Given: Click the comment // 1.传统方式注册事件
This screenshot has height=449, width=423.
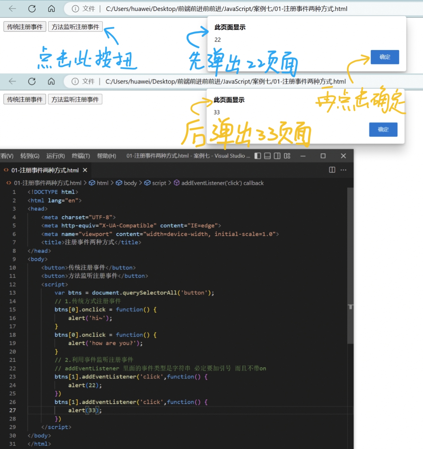Looking at the screenshot, I should pyautogui.click(x=88, y=301).
